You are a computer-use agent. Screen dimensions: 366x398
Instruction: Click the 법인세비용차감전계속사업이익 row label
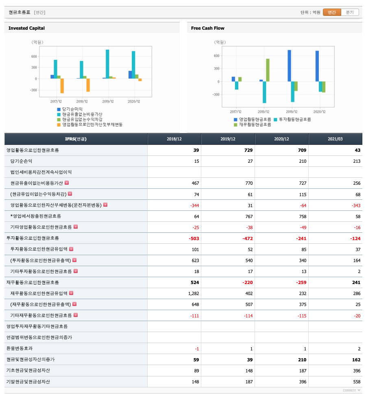click(x=41, y=172)
